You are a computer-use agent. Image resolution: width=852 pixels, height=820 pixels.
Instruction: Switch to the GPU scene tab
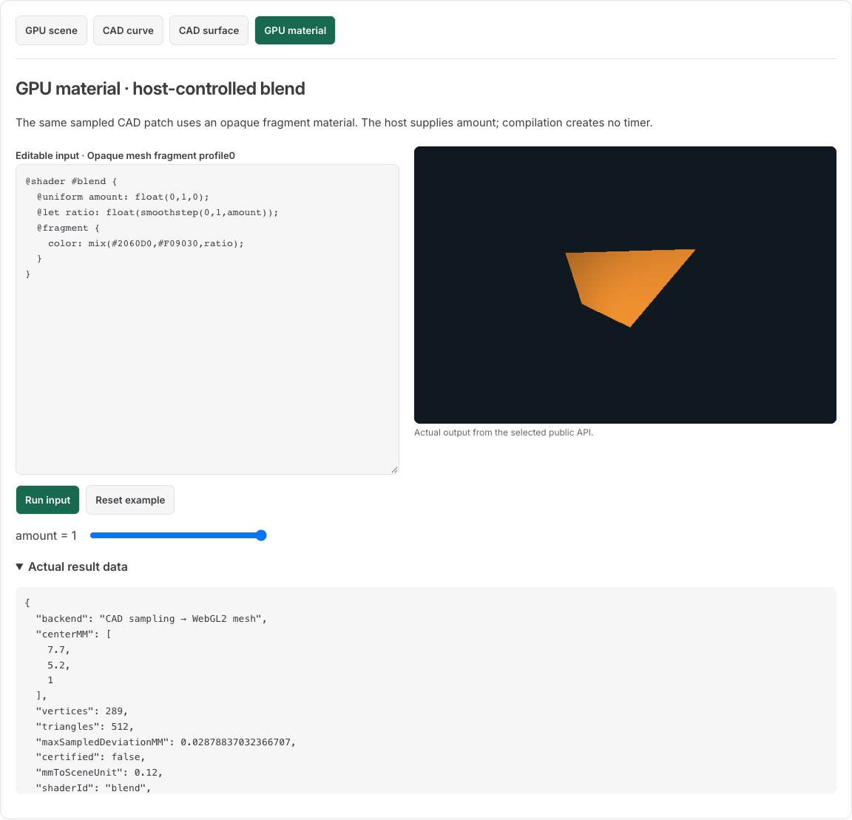pyautogui.click(x=51, y=30)
